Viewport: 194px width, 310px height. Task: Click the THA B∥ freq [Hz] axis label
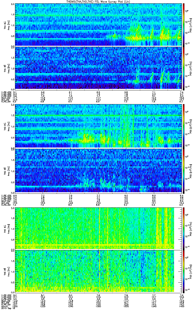click(x=8, y=68)
